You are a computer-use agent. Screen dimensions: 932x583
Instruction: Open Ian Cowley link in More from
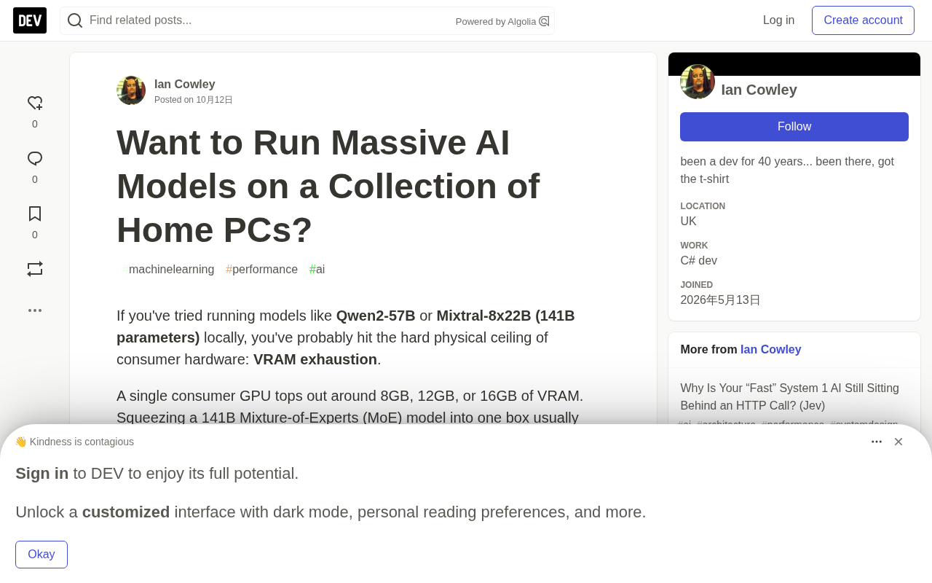771,350
